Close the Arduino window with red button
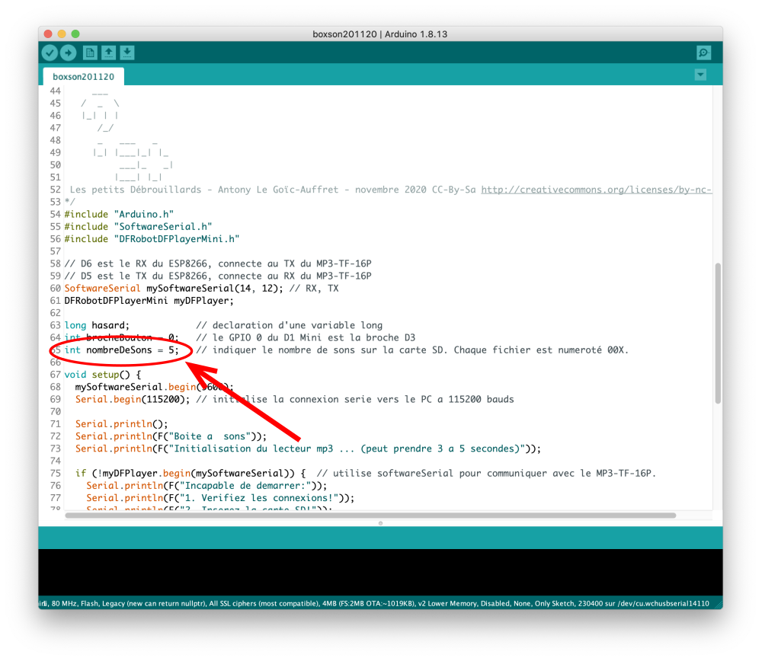762x661 pixels. (48, 34)
